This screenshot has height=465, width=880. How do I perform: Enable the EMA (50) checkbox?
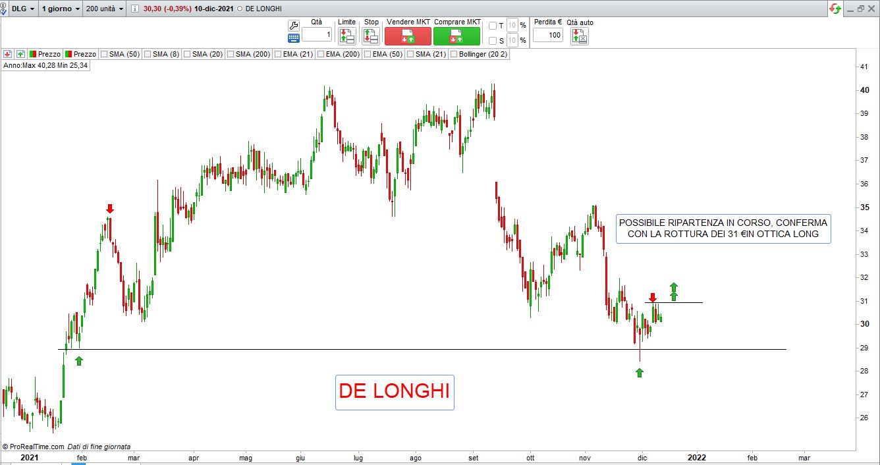click(367, 55)
